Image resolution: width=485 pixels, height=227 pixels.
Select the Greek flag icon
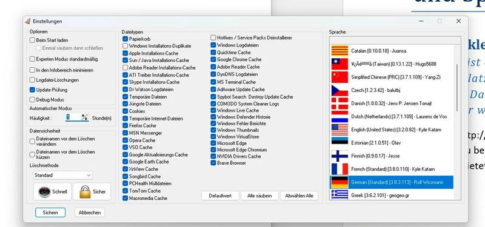click(339, 195)
